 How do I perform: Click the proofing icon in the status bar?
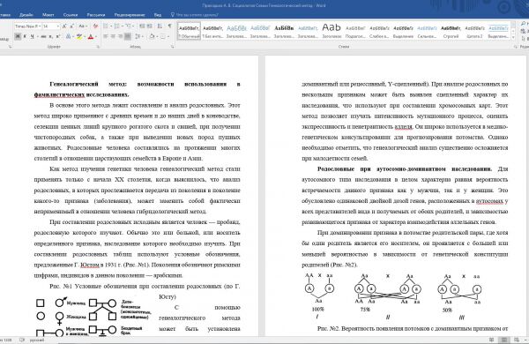tap(22, 340)
